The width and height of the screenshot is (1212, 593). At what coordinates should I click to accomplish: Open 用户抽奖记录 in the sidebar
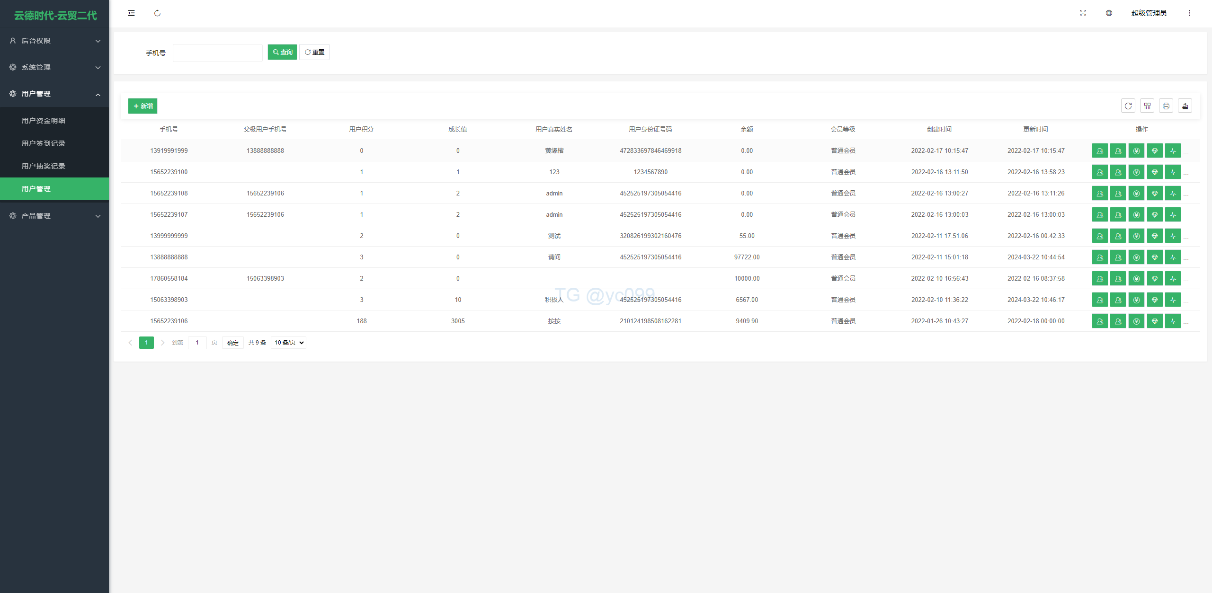point(44,166)
